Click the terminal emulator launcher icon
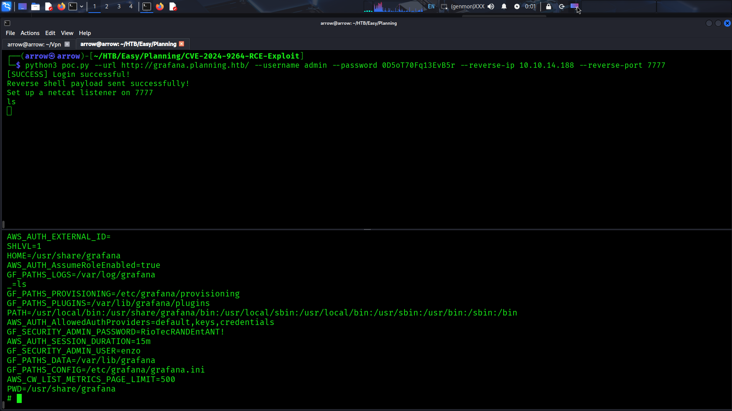The height and width of the screenshot is (411, 732). (73, 6)
